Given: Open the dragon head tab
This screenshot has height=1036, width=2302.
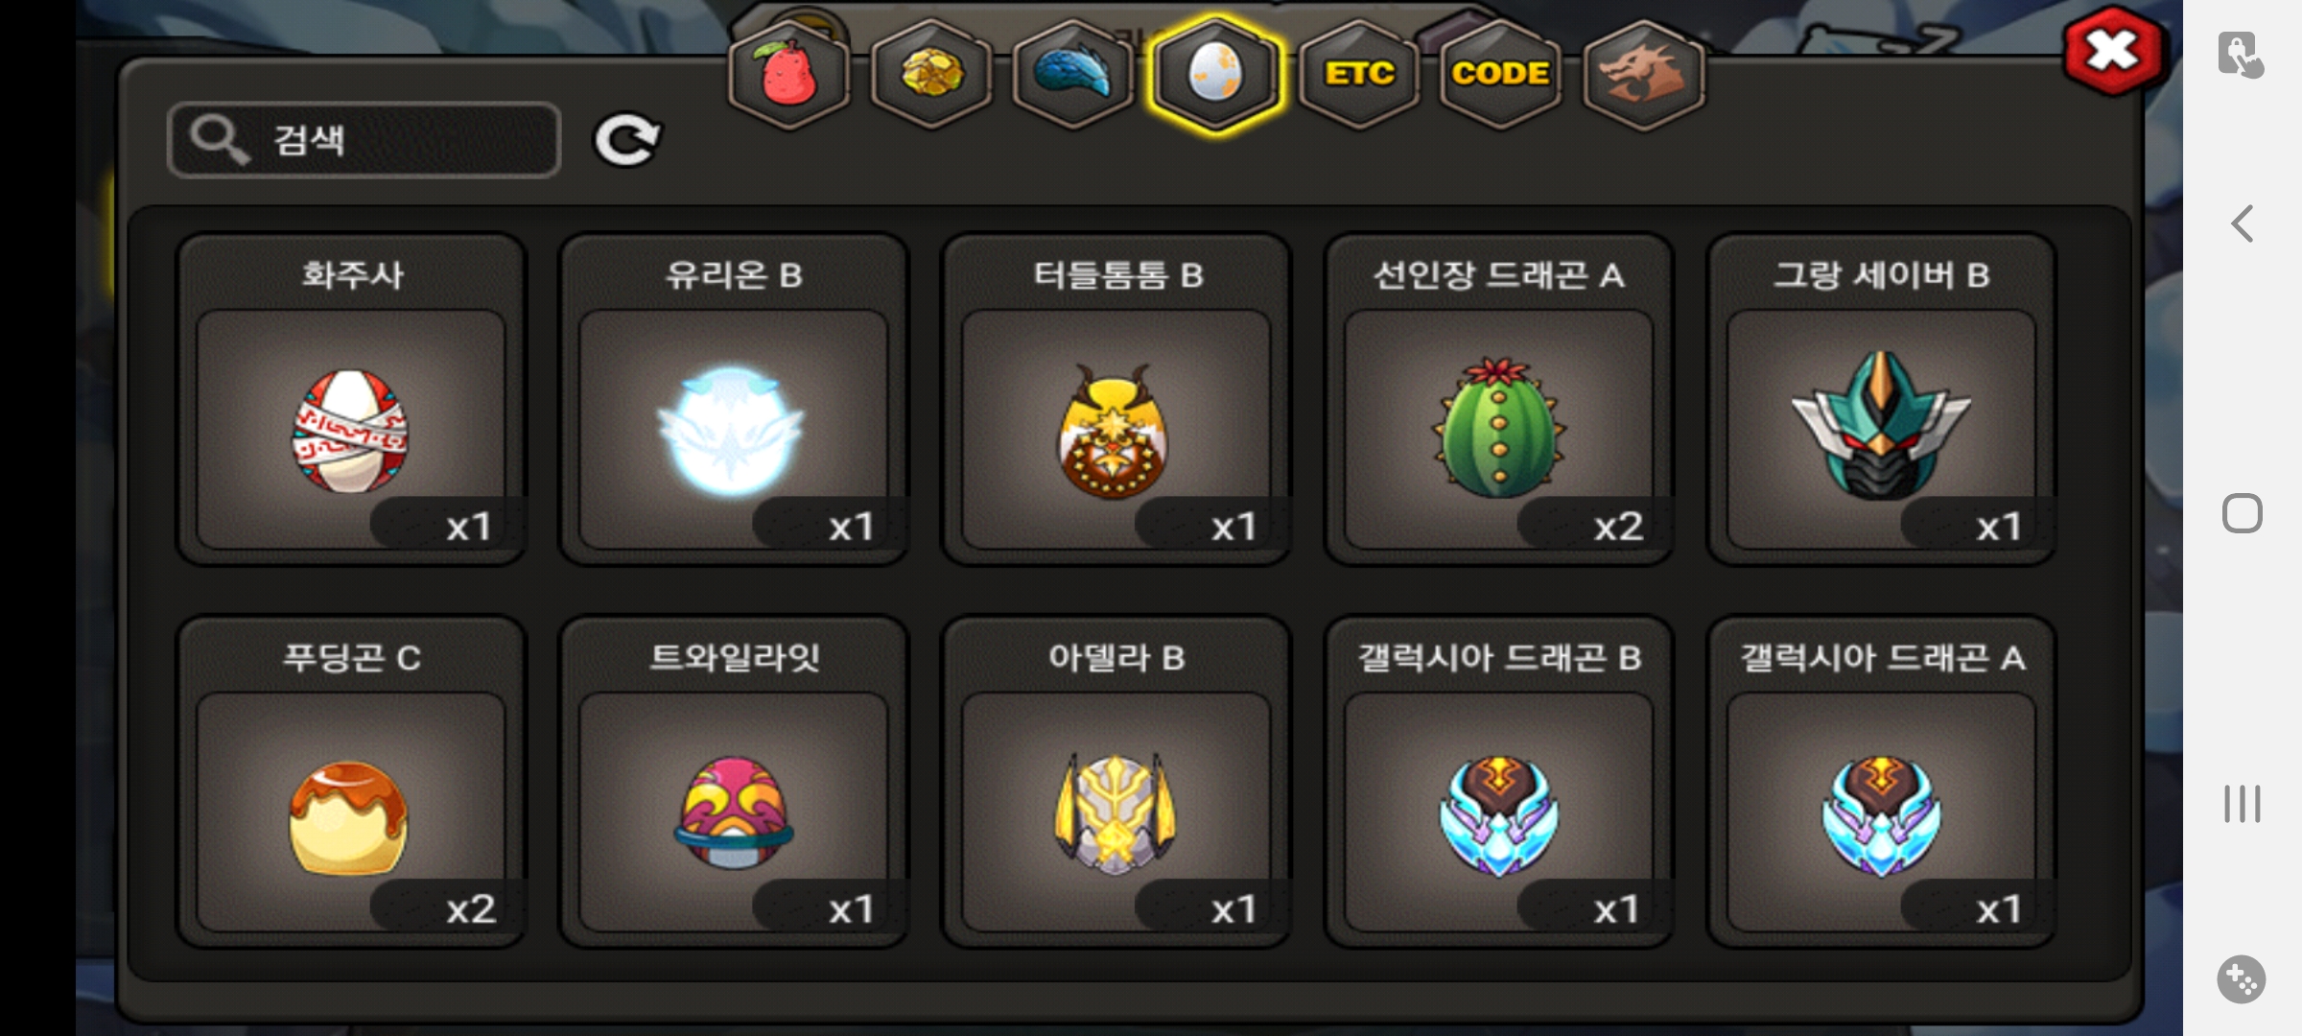Looking at the screenshot, I should click(1643, 74).
